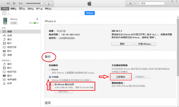Viewport: 179px width, 107px height.
Task: Open the 文件 menu
Action: (5, 9)
